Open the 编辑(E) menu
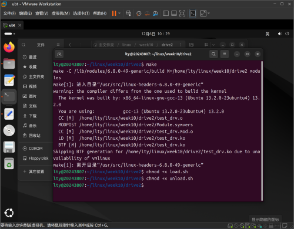 coord(25,14)
